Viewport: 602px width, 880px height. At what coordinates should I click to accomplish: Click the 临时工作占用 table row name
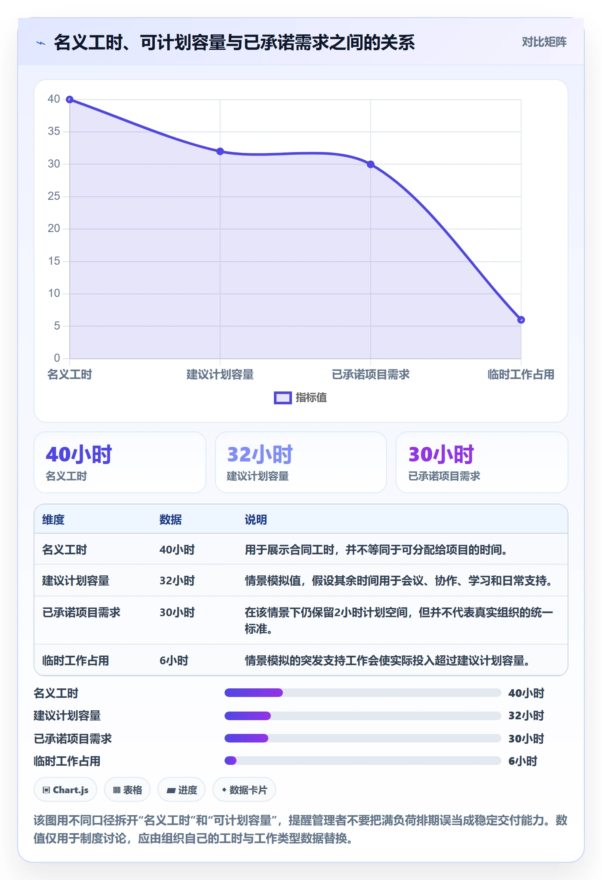tap(76, 660)
